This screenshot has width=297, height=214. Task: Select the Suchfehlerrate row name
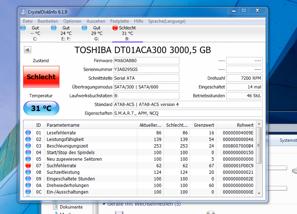[x=61, y=165]
